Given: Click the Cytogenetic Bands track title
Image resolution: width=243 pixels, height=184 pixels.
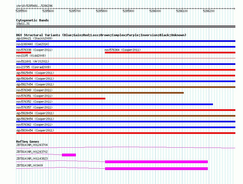Looking at the screenshot, I should pos(32,20).
